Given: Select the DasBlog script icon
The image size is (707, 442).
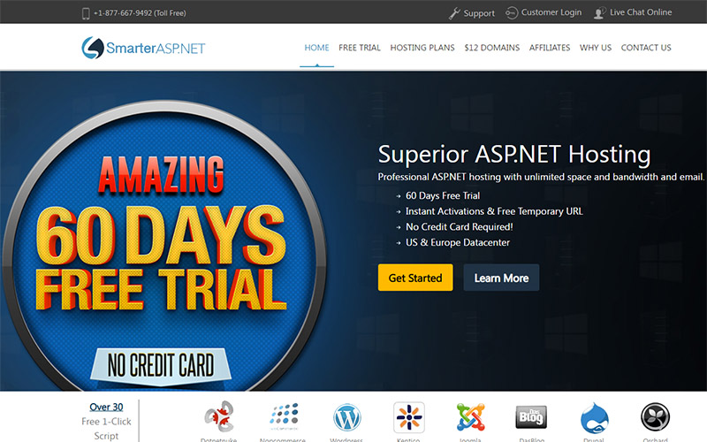Looking at the screenshot, I should (x=532, y=416).
